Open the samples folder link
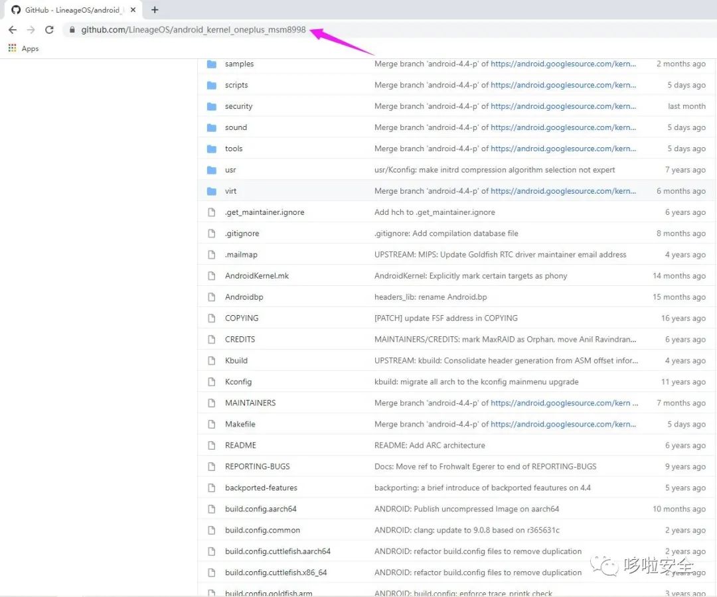This screenshot has height=597, width=717. (239, 64)
